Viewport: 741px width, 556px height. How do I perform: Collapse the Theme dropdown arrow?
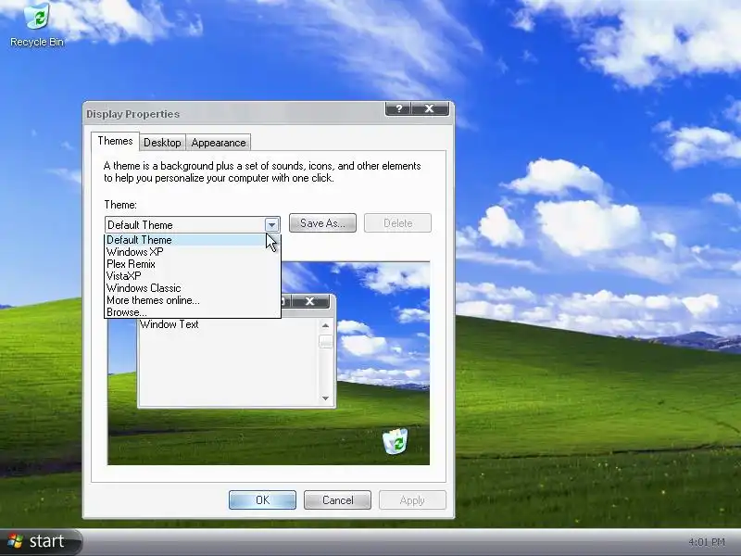pos(271,224)
